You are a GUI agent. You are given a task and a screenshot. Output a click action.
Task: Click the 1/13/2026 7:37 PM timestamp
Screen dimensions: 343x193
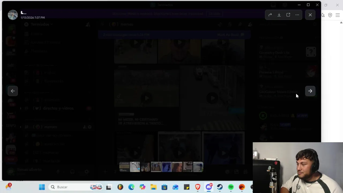coord(33,17)
